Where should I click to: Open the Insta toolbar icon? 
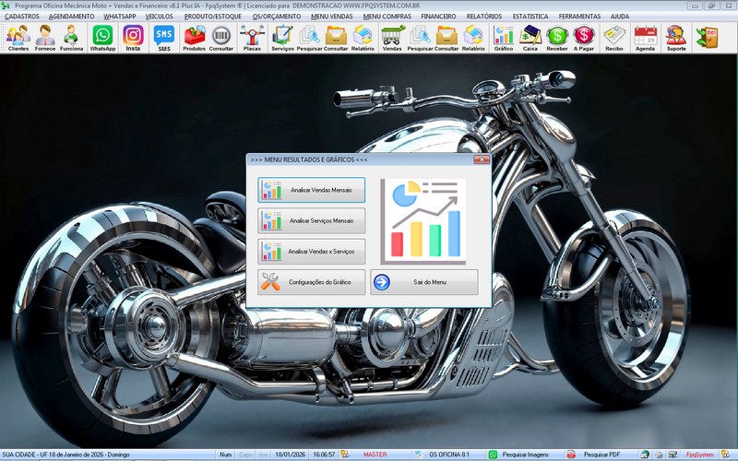click(x=133, y=37)
